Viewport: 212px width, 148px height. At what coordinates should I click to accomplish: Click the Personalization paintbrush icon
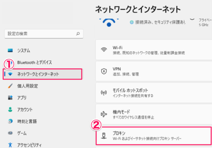click(x=10, y=86)
